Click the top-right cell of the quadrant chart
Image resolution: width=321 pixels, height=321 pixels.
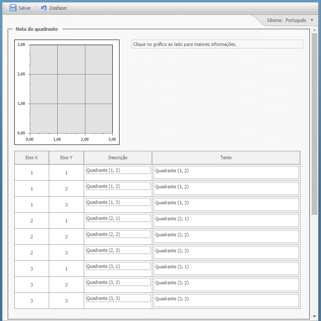(x=98, y=59)
